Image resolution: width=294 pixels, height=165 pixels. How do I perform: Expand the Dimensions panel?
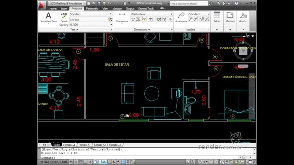[x=142, y=29]
